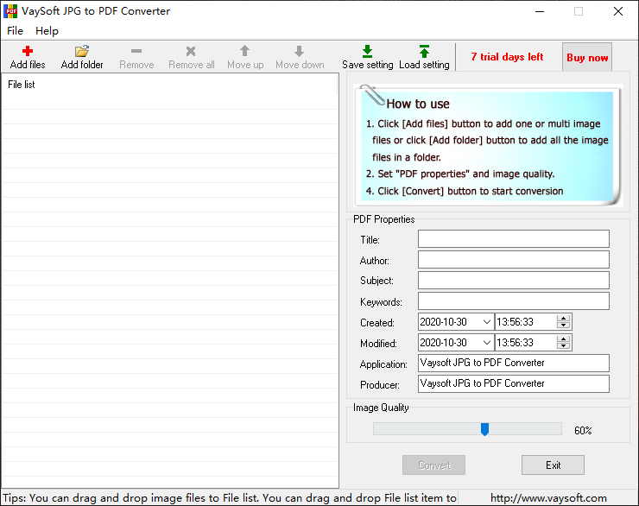
Task: Close the VaySoft window
Action: [618, 11]
